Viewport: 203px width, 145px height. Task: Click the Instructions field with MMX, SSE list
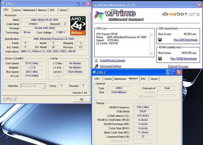click(54, 52)
